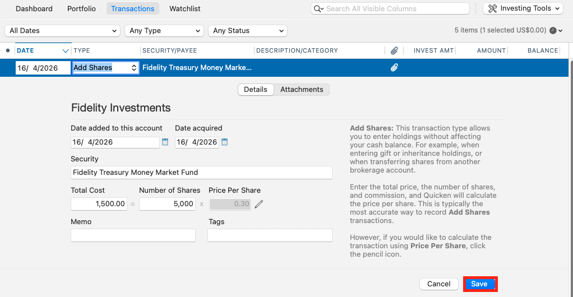
Task: Click the Search All Visible Columns field
Action: [x=390, y=8]
